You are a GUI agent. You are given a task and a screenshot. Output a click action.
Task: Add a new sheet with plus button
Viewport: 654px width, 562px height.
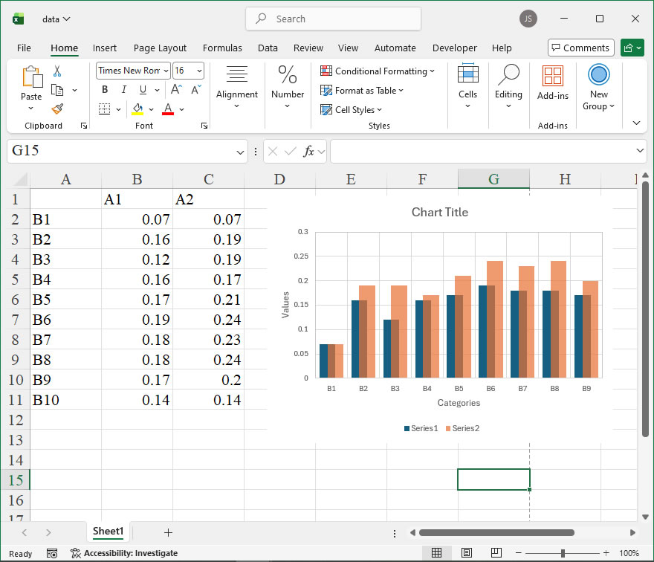(168, 532)
